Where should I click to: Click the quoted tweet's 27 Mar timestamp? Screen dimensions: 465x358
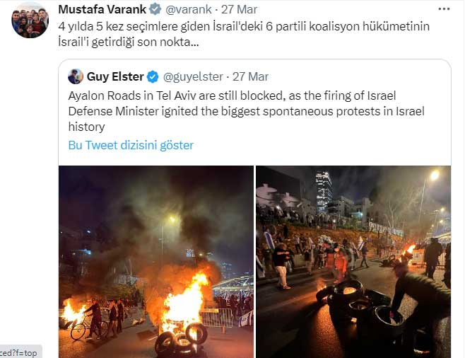(250, 76)
